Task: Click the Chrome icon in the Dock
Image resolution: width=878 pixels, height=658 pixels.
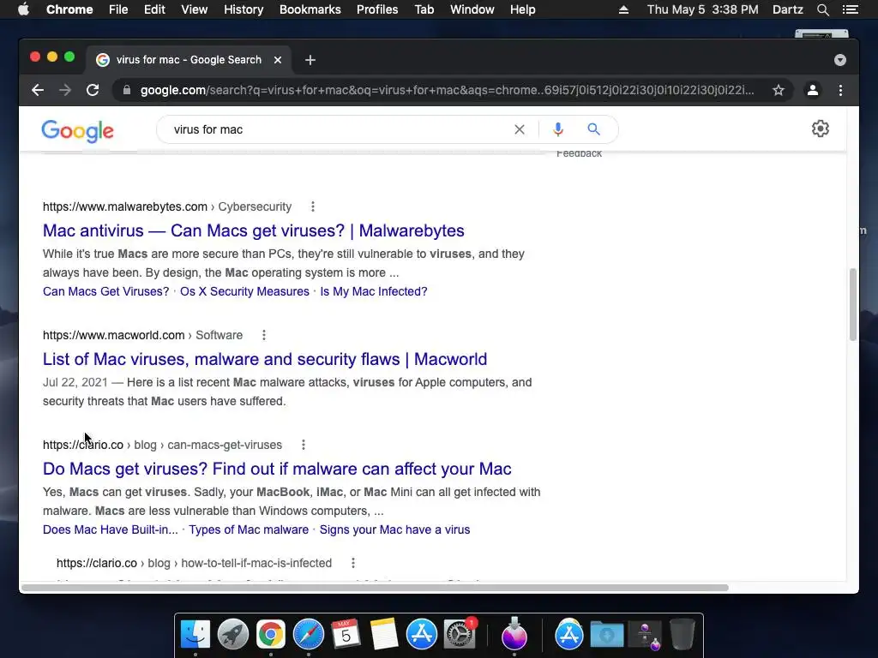Action: coord(271,635)
